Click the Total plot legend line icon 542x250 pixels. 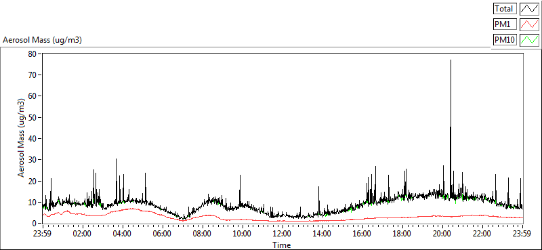(x=529, y=9)
